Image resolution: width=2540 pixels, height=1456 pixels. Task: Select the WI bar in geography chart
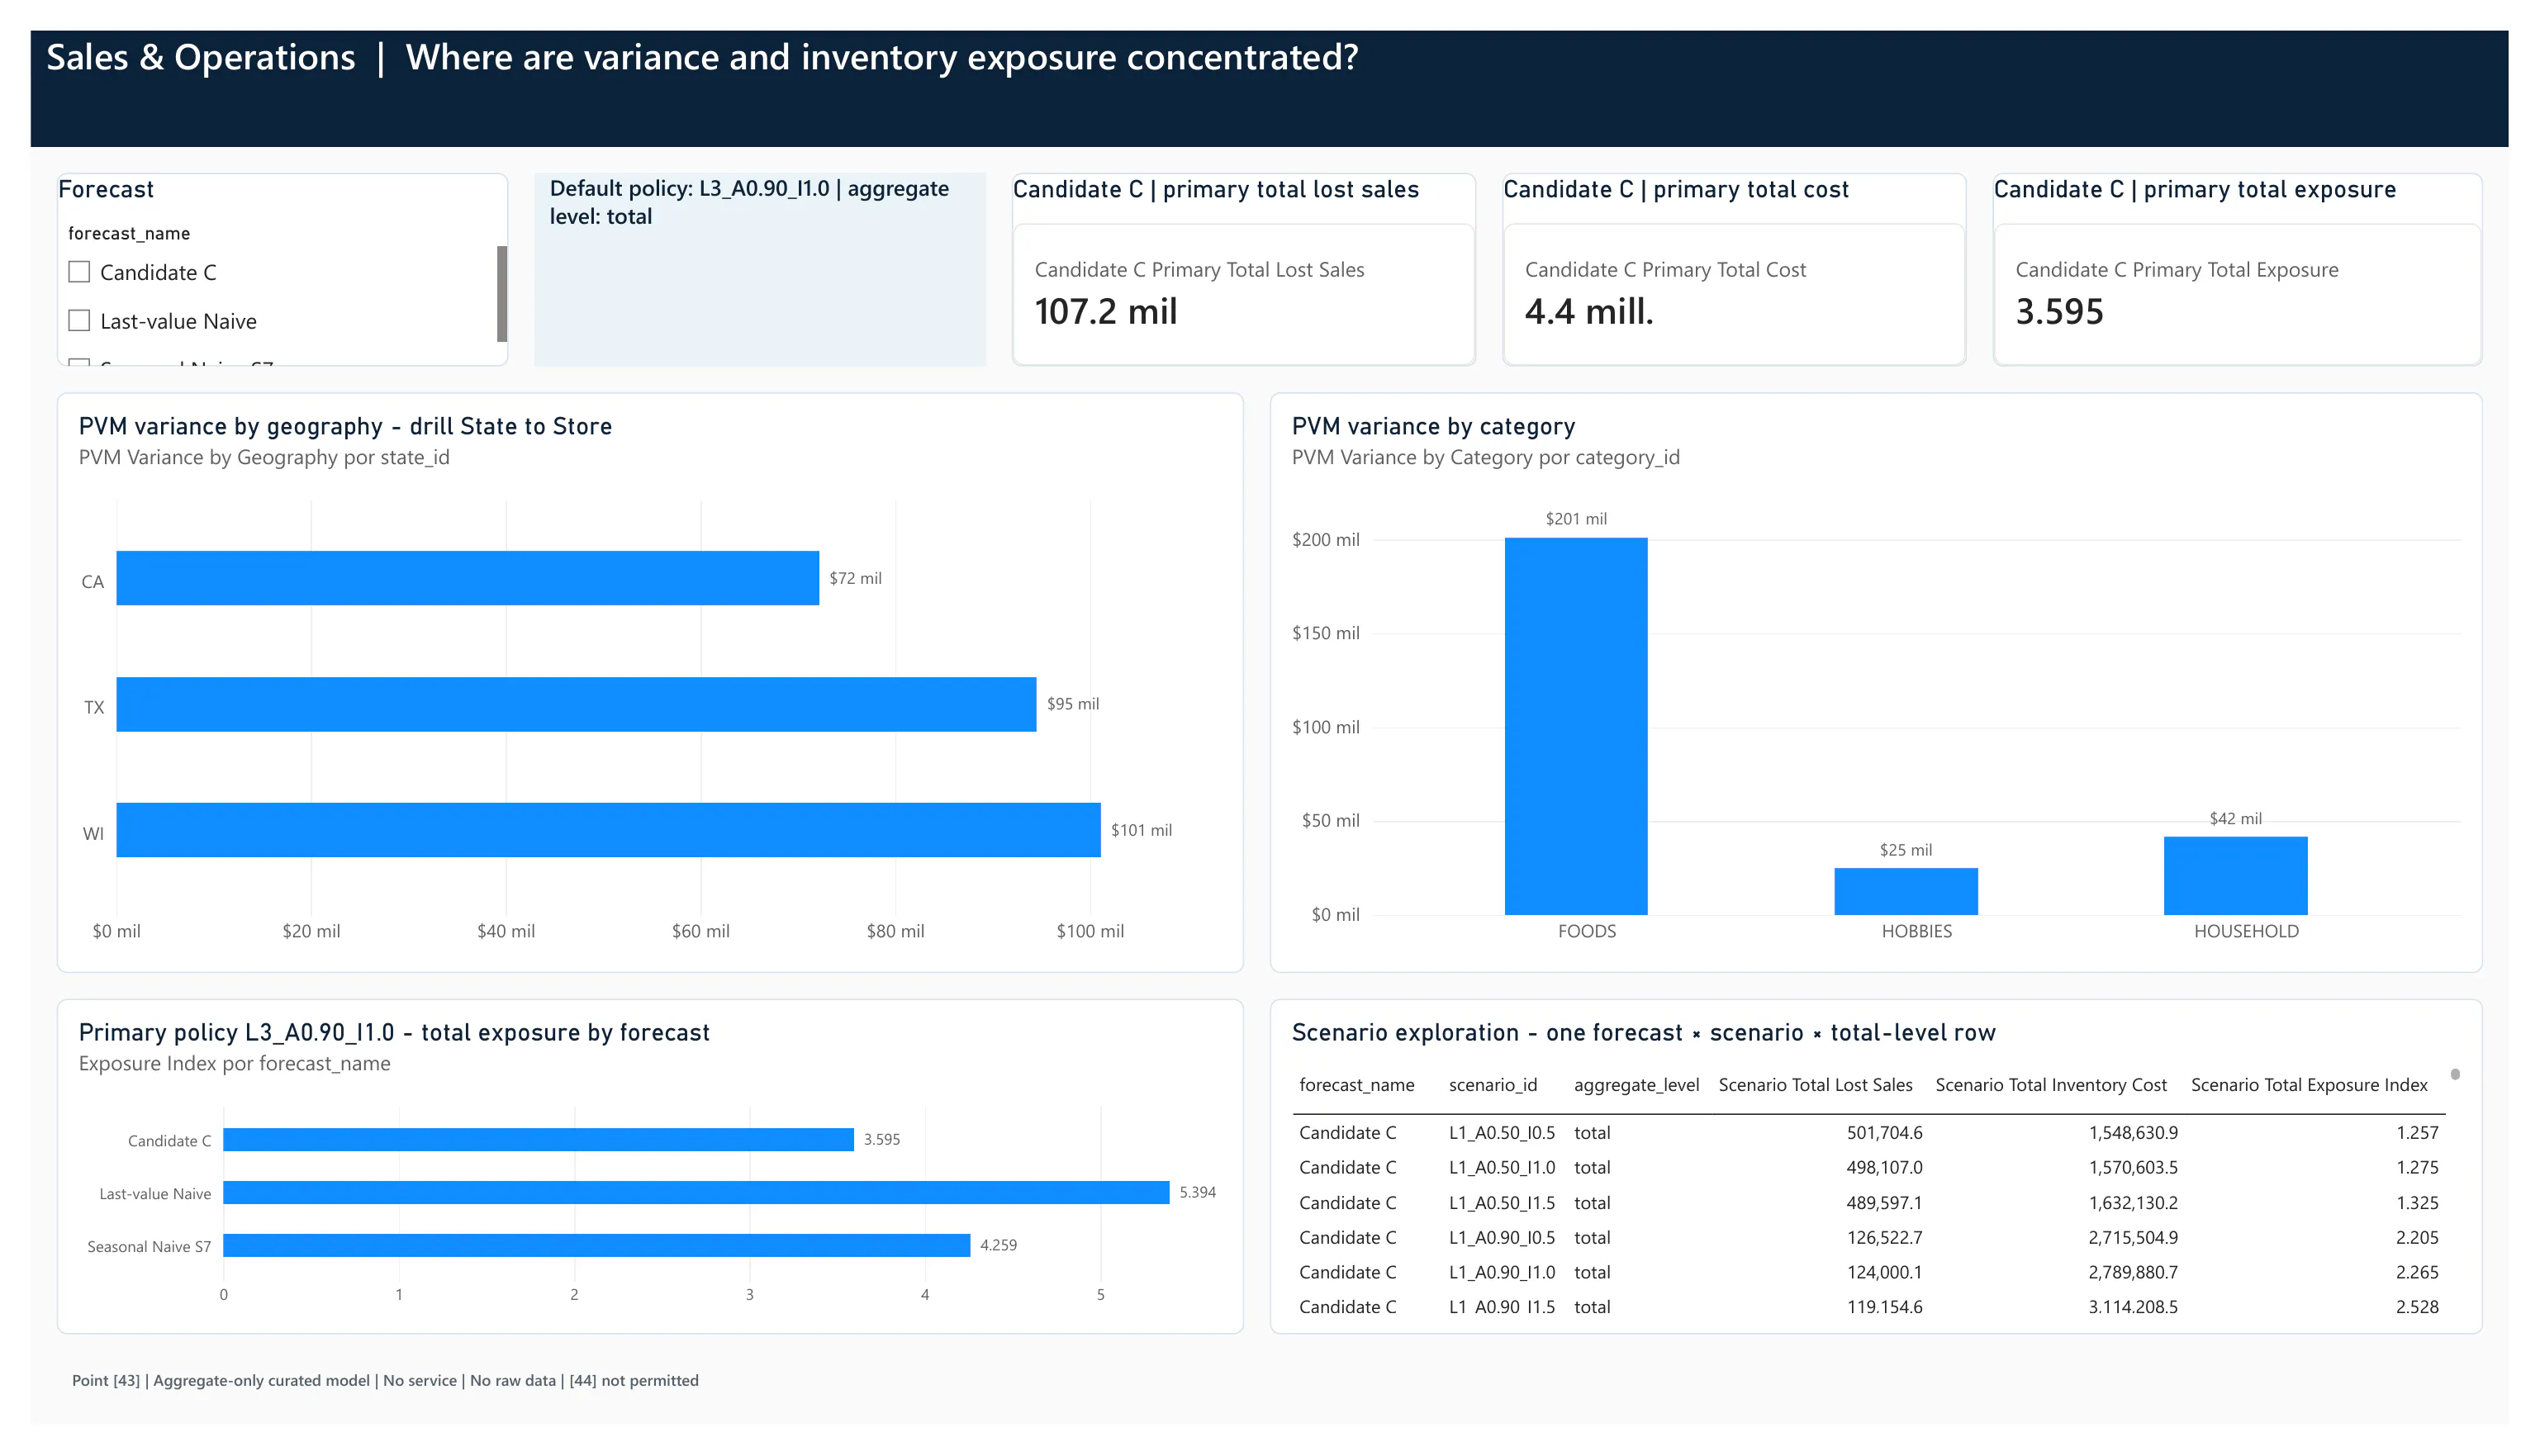pyautogui.click(x=608, y=830)
